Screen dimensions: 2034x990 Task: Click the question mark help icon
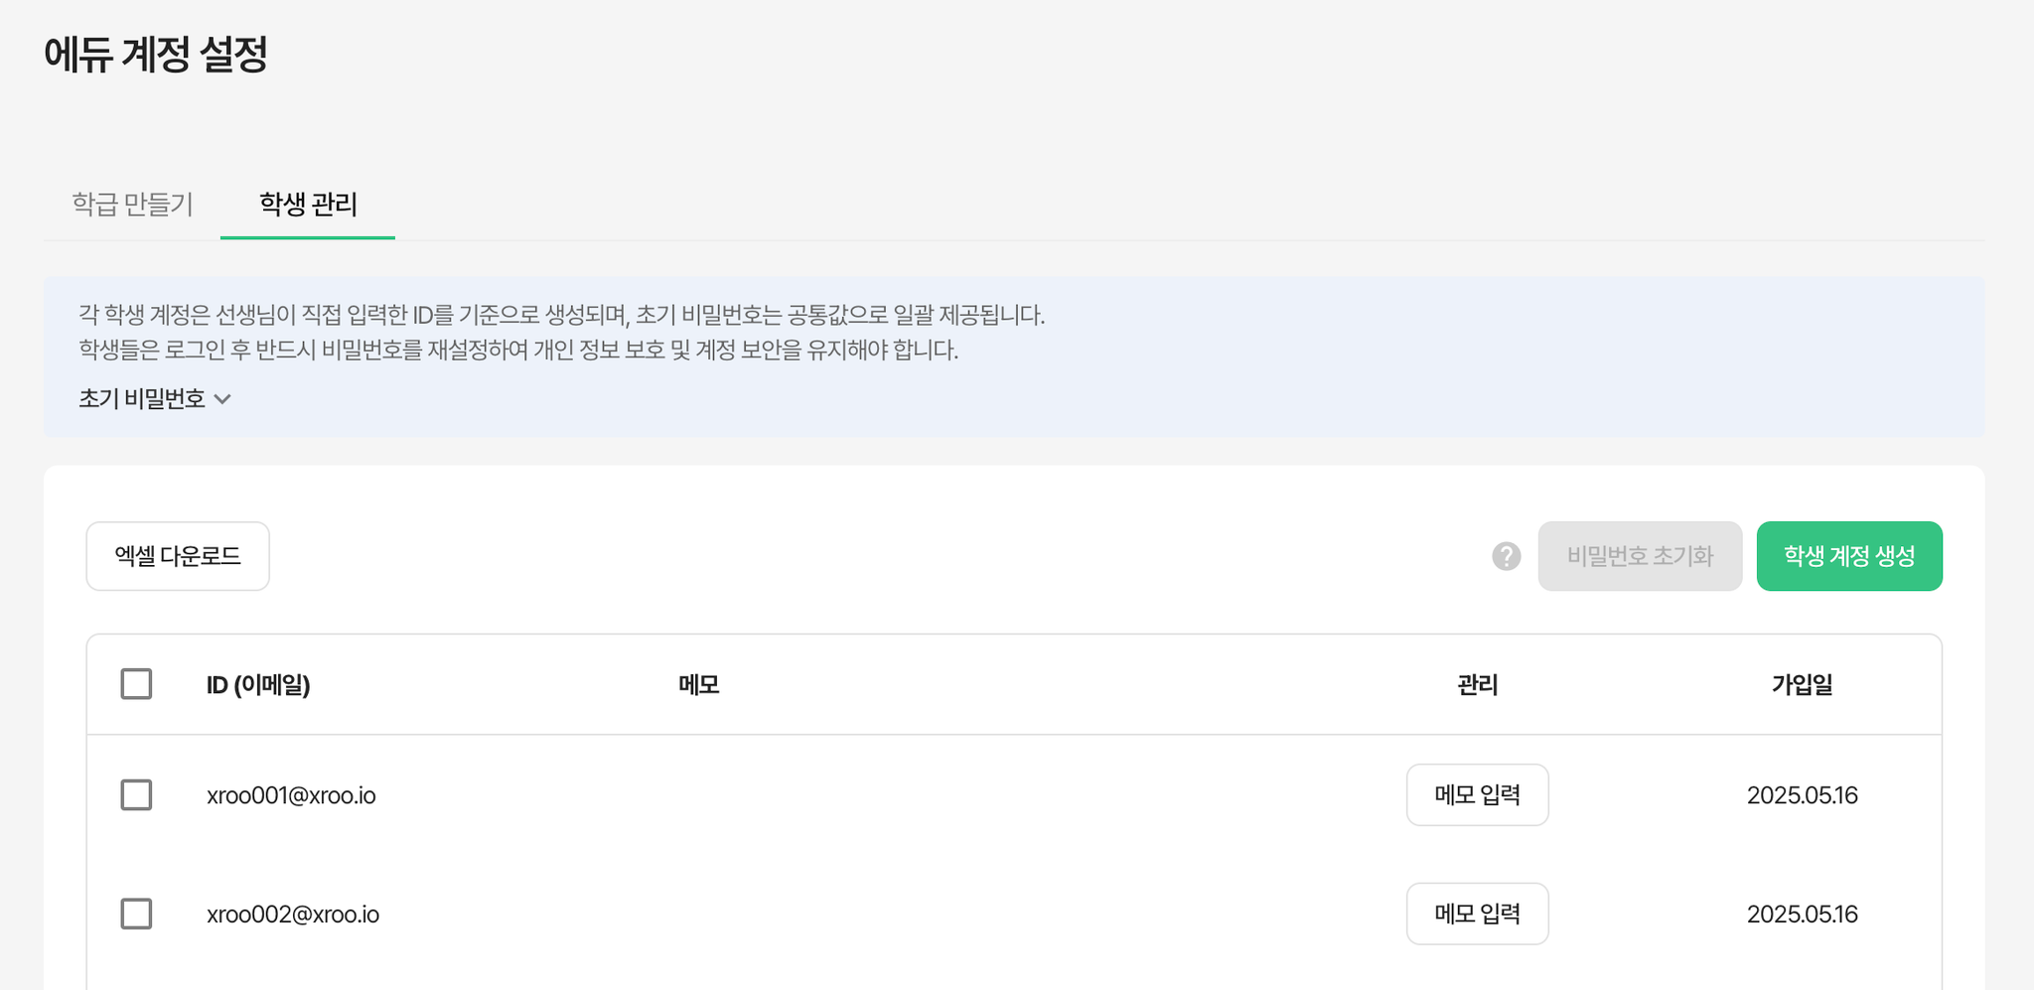(x=1506, y=556)
